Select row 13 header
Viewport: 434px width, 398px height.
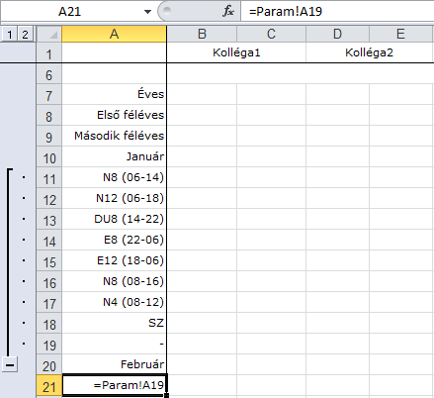pyautogui.click(x=49, y=220)
